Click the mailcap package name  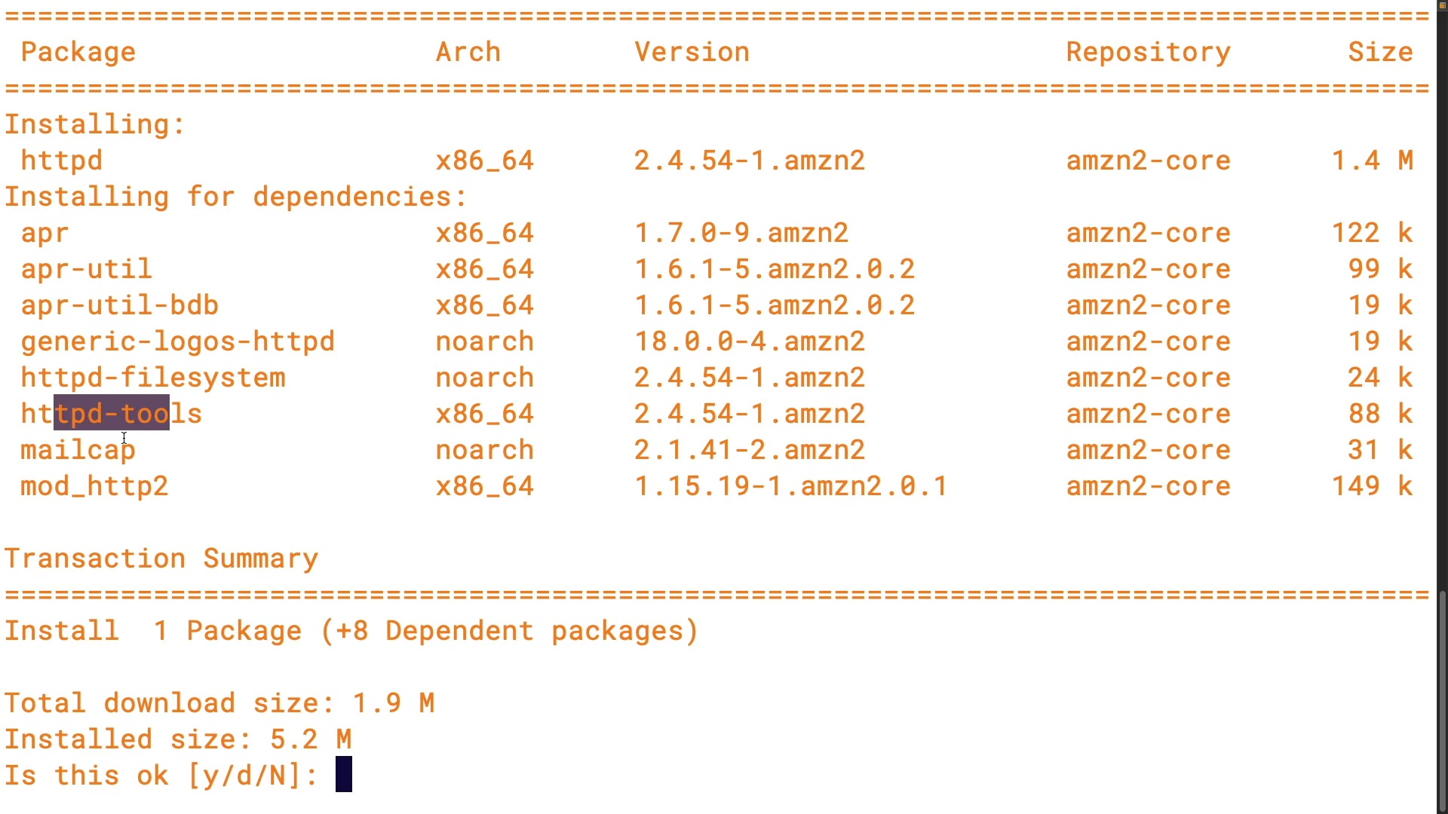pos(78,450)
